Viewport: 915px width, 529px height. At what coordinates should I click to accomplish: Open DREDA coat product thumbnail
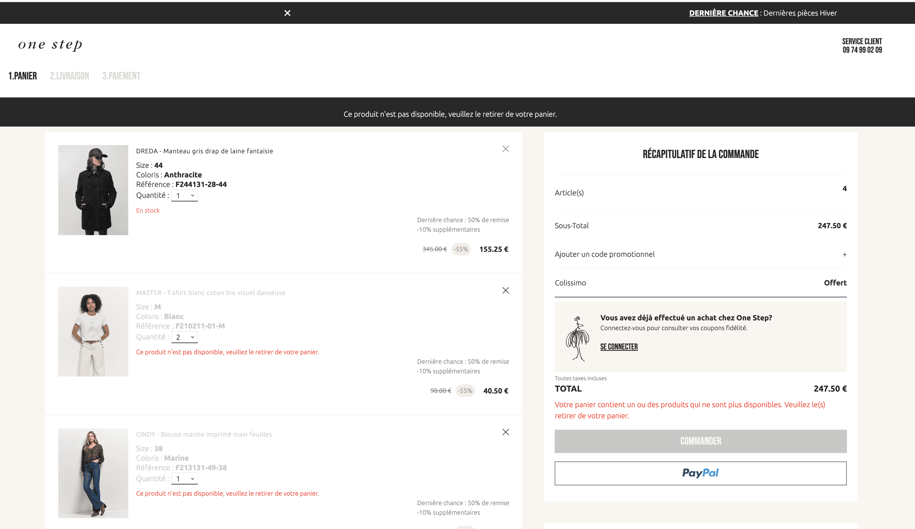point(93,190)
